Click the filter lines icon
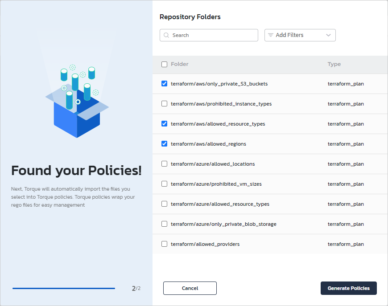The width and height of the screenshot is (388, 306). [x=271, y=35]
